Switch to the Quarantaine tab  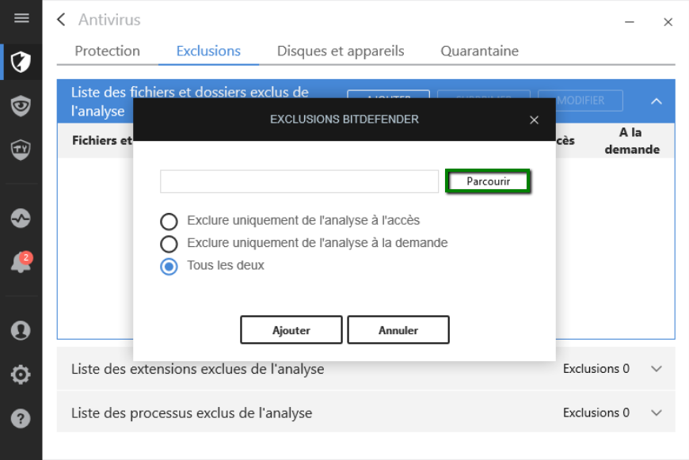click(x=479, y=51)
